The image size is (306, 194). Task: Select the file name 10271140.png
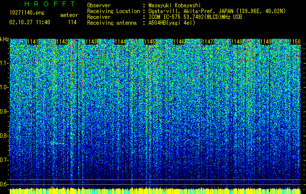coord(27,13)
